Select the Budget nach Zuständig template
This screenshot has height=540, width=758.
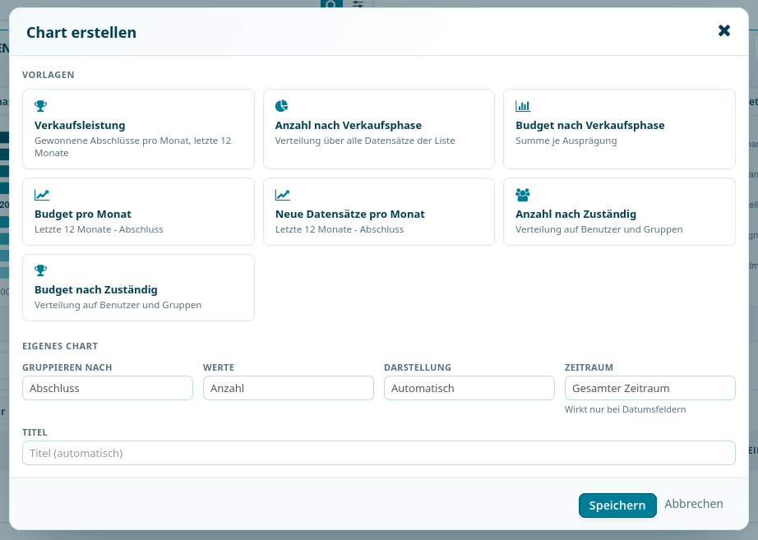tap(138, 288)
